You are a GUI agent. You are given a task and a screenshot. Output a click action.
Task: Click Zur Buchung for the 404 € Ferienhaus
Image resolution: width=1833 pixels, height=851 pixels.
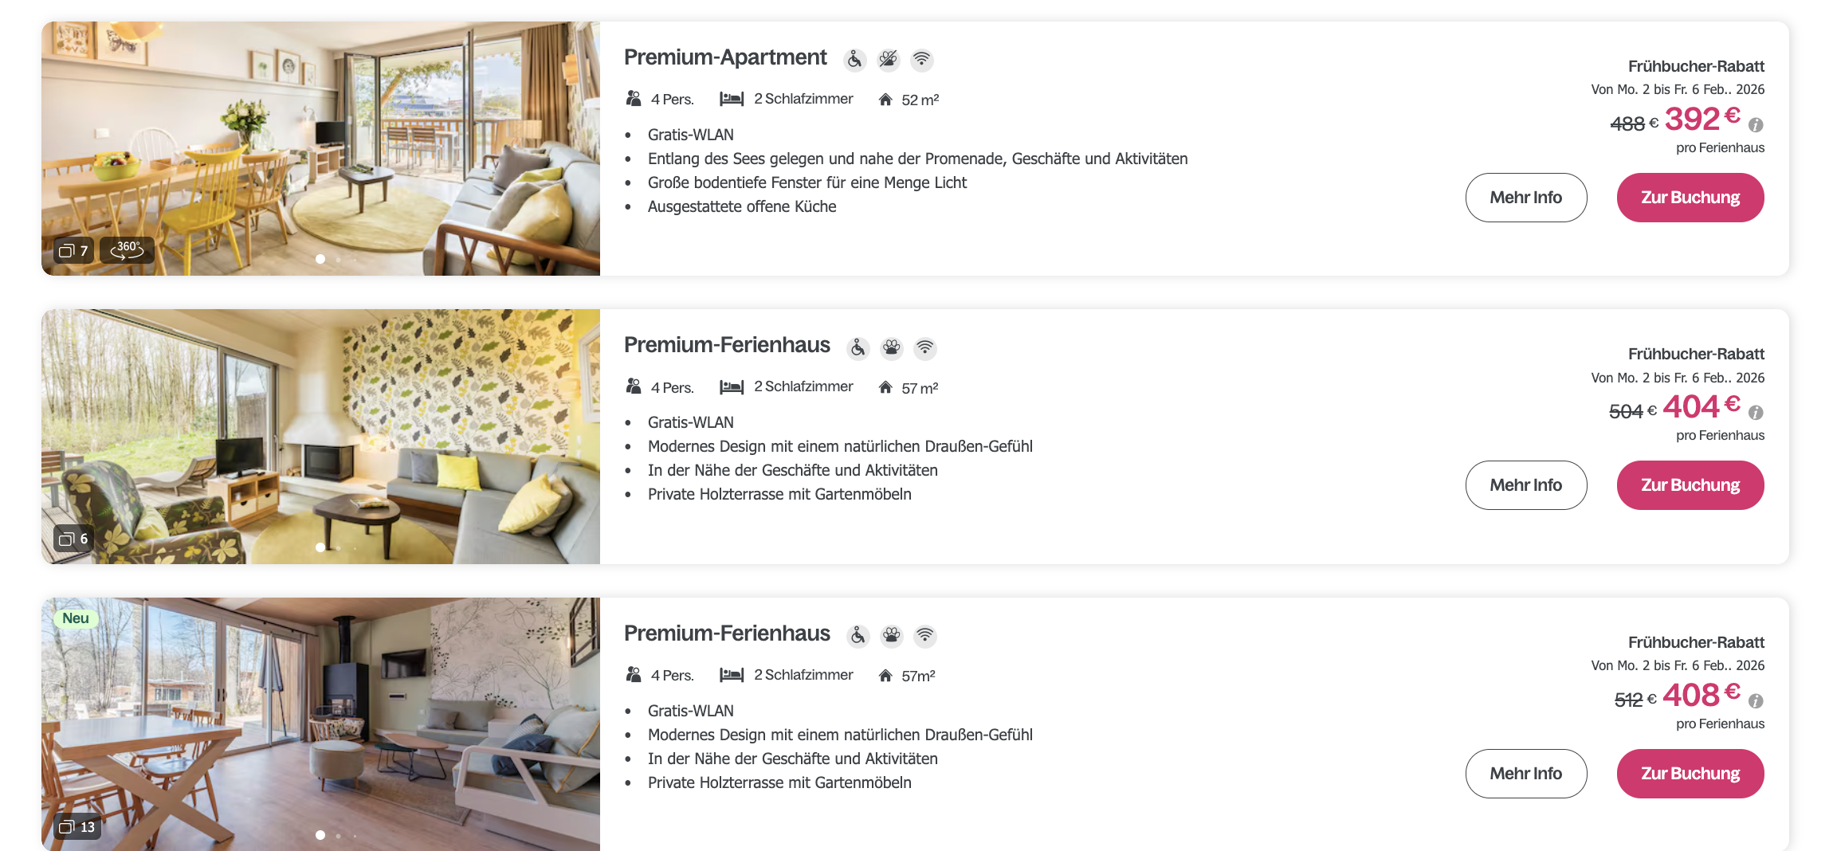(1690, 485)
